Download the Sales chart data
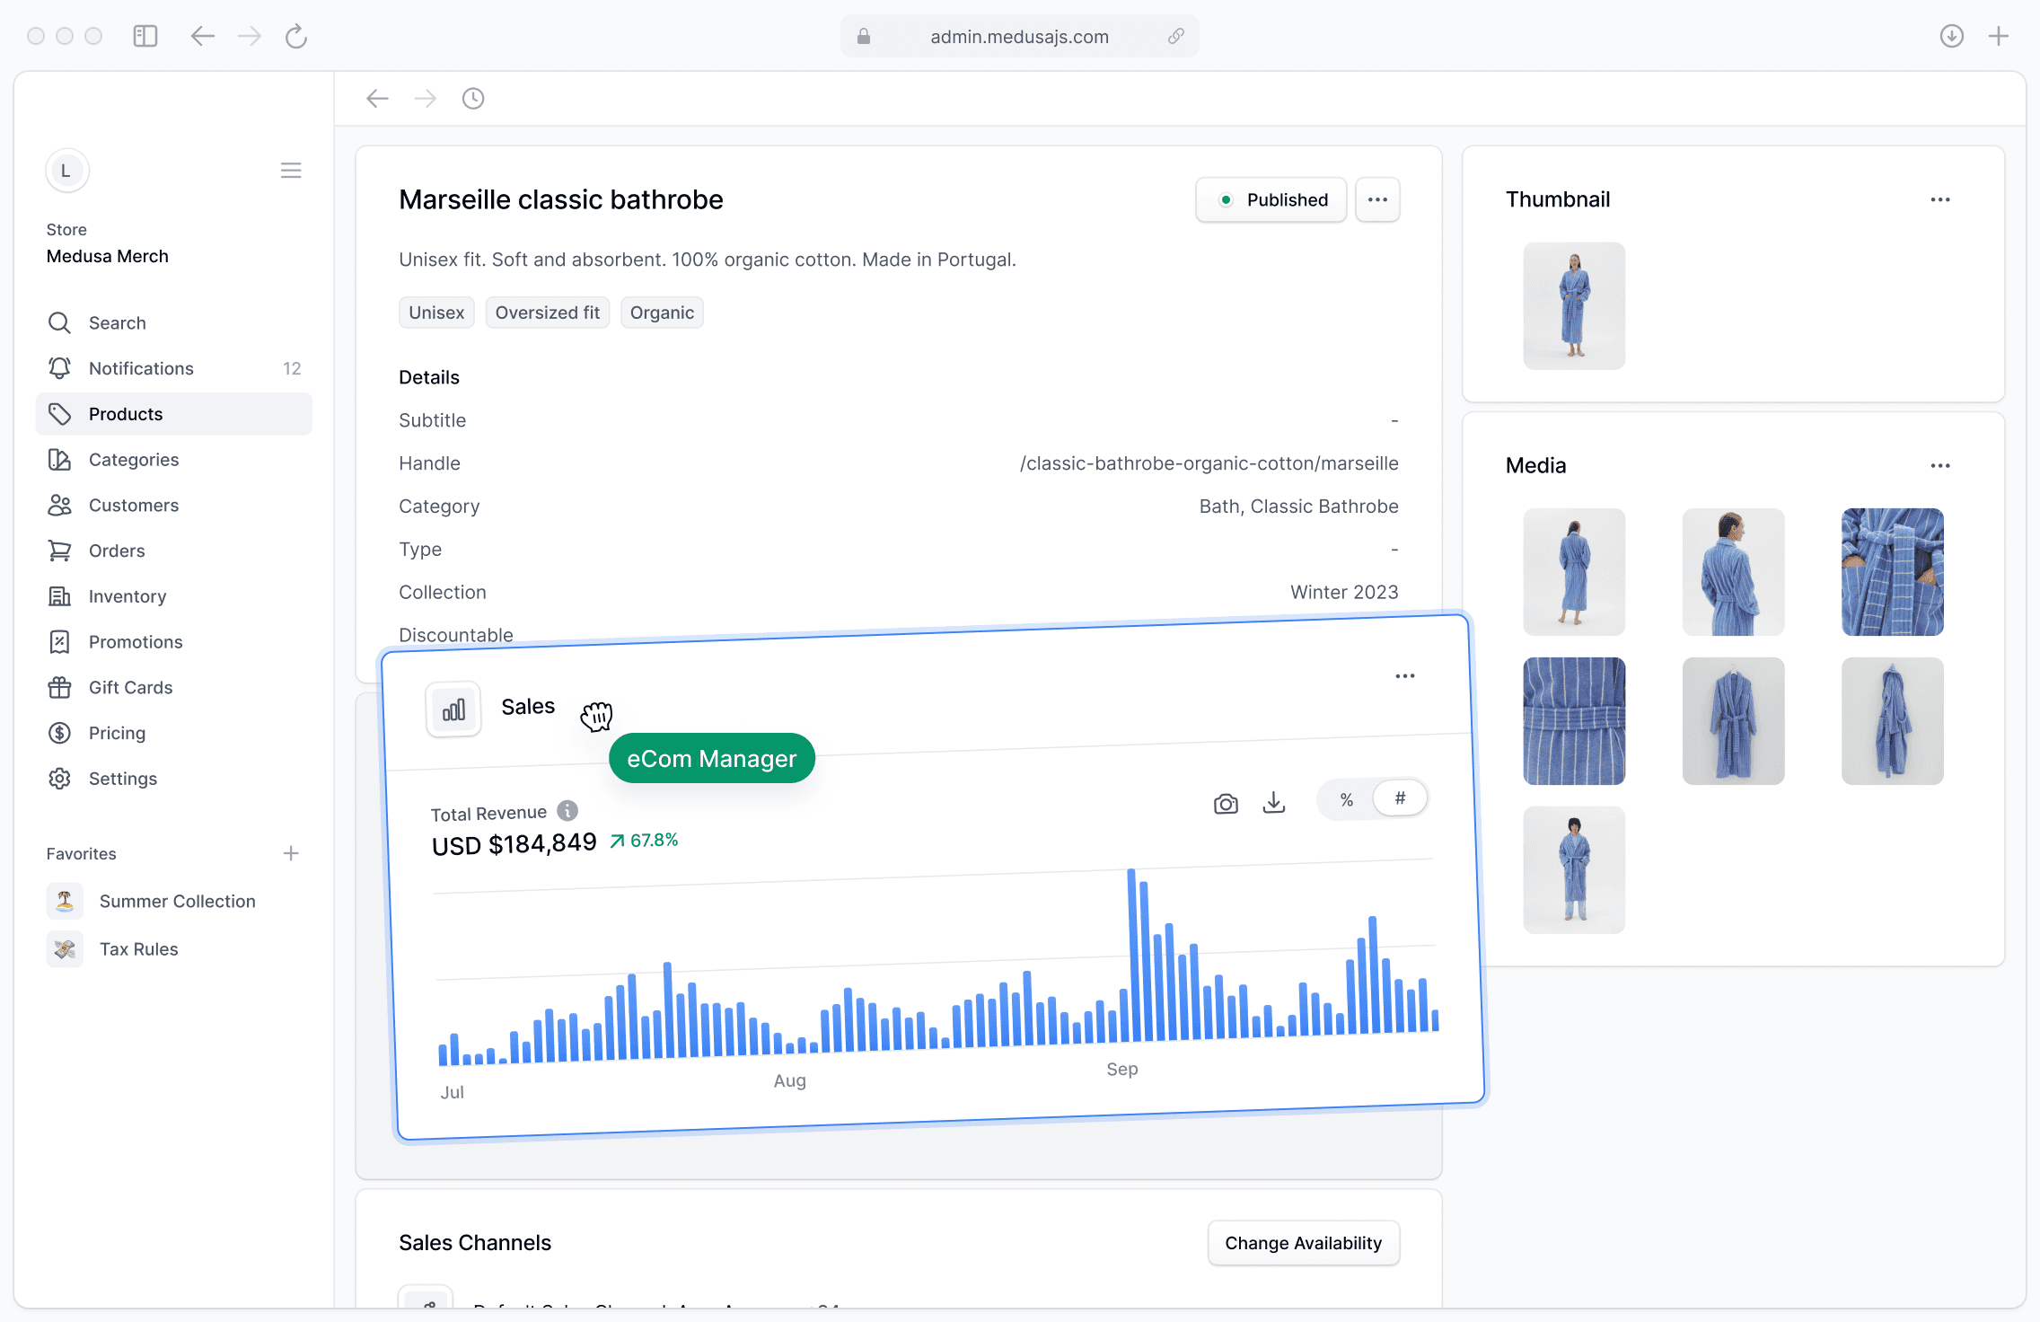 coord(1274,802)
